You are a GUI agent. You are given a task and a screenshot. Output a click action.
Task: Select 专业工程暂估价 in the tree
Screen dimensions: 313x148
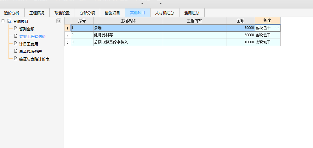click(x=32, y=37)
